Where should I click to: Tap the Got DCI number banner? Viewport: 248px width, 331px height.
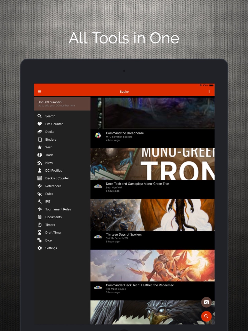62,103
